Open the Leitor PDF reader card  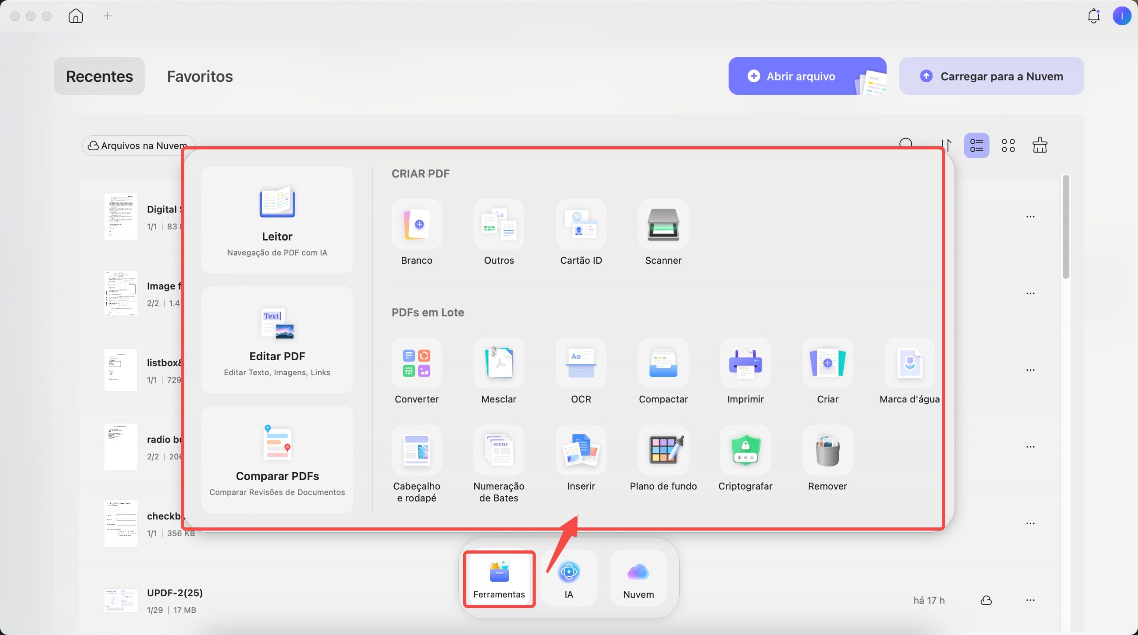(277, 220)
